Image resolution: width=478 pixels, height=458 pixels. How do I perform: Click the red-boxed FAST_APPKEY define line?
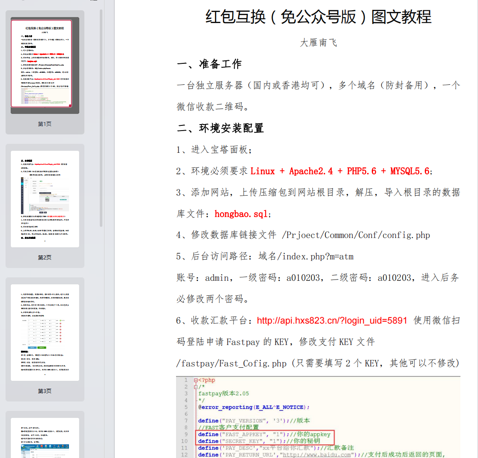click(x=264, y=434)
